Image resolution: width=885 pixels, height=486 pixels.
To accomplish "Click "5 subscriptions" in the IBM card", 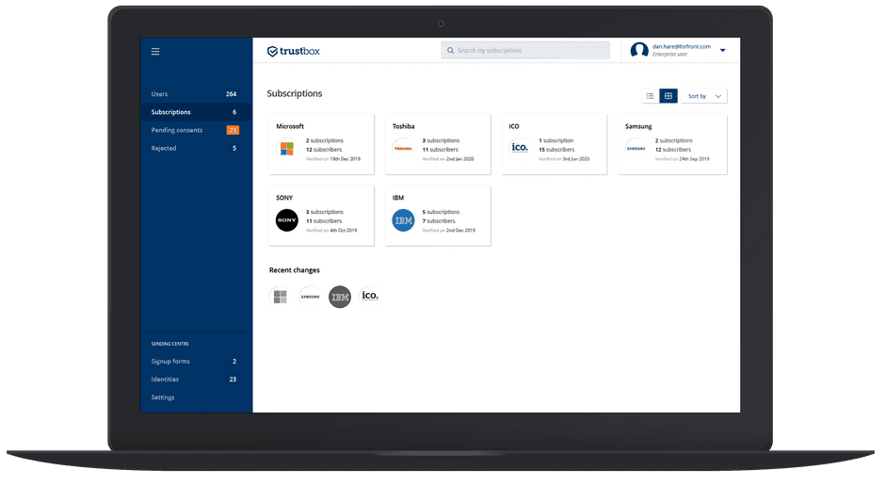I will [441, 212].
